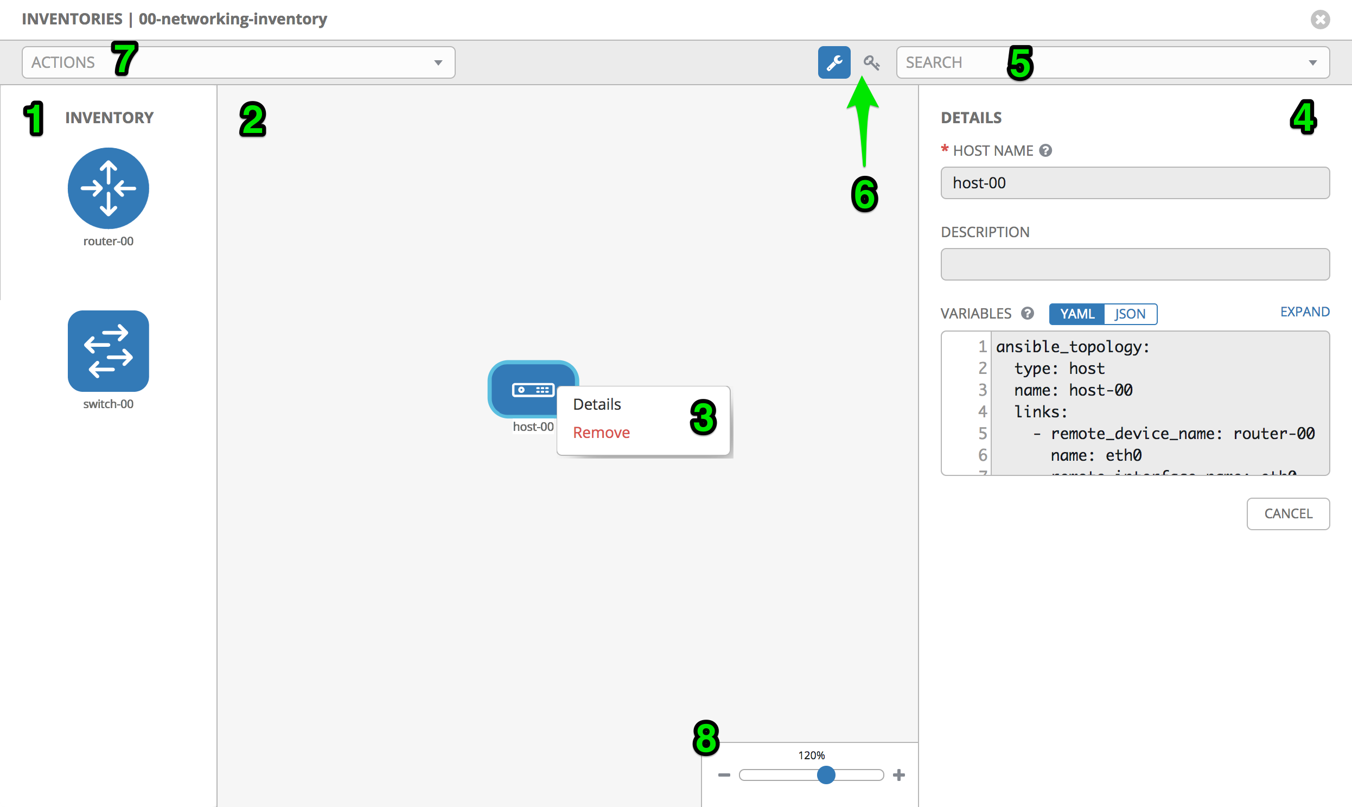
Task: Click the router-00 inventory icon
Action: pos(108,188)
